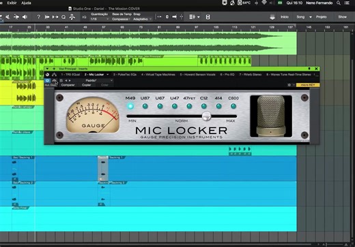
Task: Open the Song dropdown arrow
Action: (x=311, y=17)
